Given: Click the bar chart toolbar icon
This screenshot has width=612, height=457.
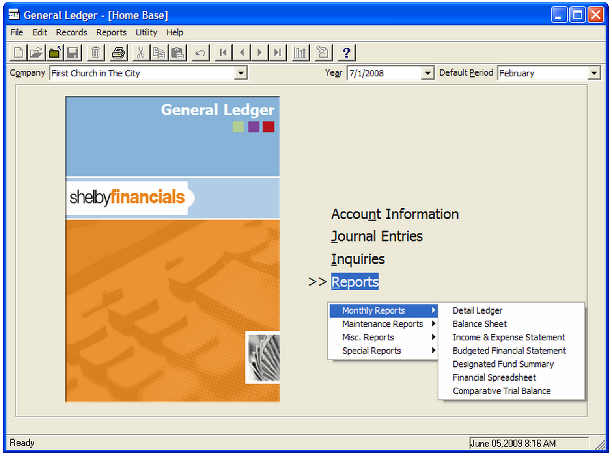Looking at the screenshot, I should click(300, 52).
